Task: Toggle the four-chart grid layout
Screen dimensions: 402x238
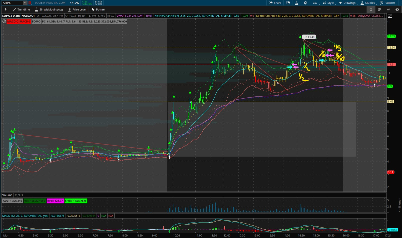Action: [x=379, y=9]
